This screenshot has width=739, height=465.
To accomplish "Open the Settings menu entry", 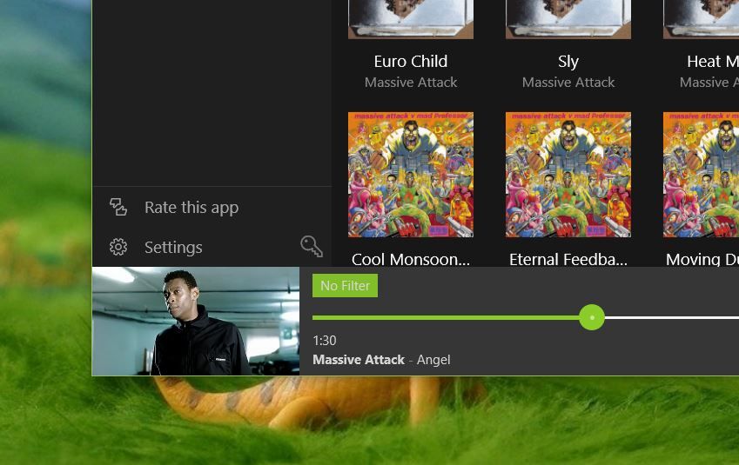I will pos(212,247).
